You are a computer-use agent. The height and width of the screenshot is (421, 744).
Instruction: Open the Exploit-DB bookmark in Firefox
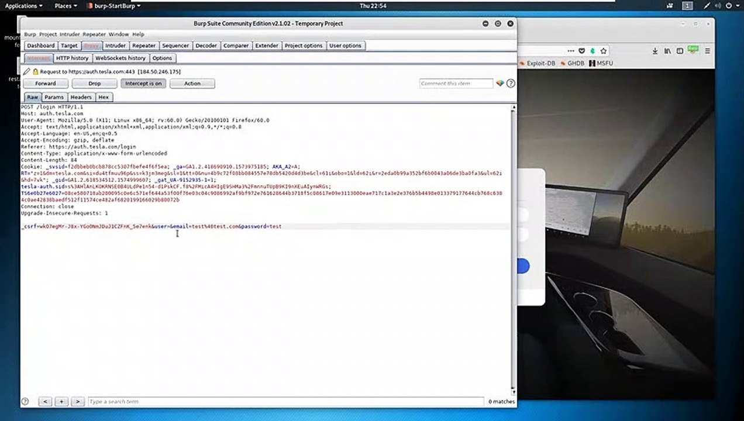537,63
